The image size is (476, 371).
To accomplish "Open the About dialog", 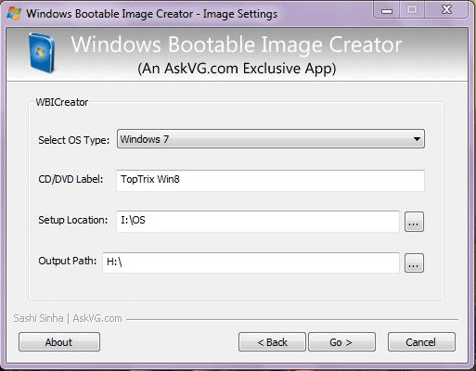I will [x=59, y=342].
